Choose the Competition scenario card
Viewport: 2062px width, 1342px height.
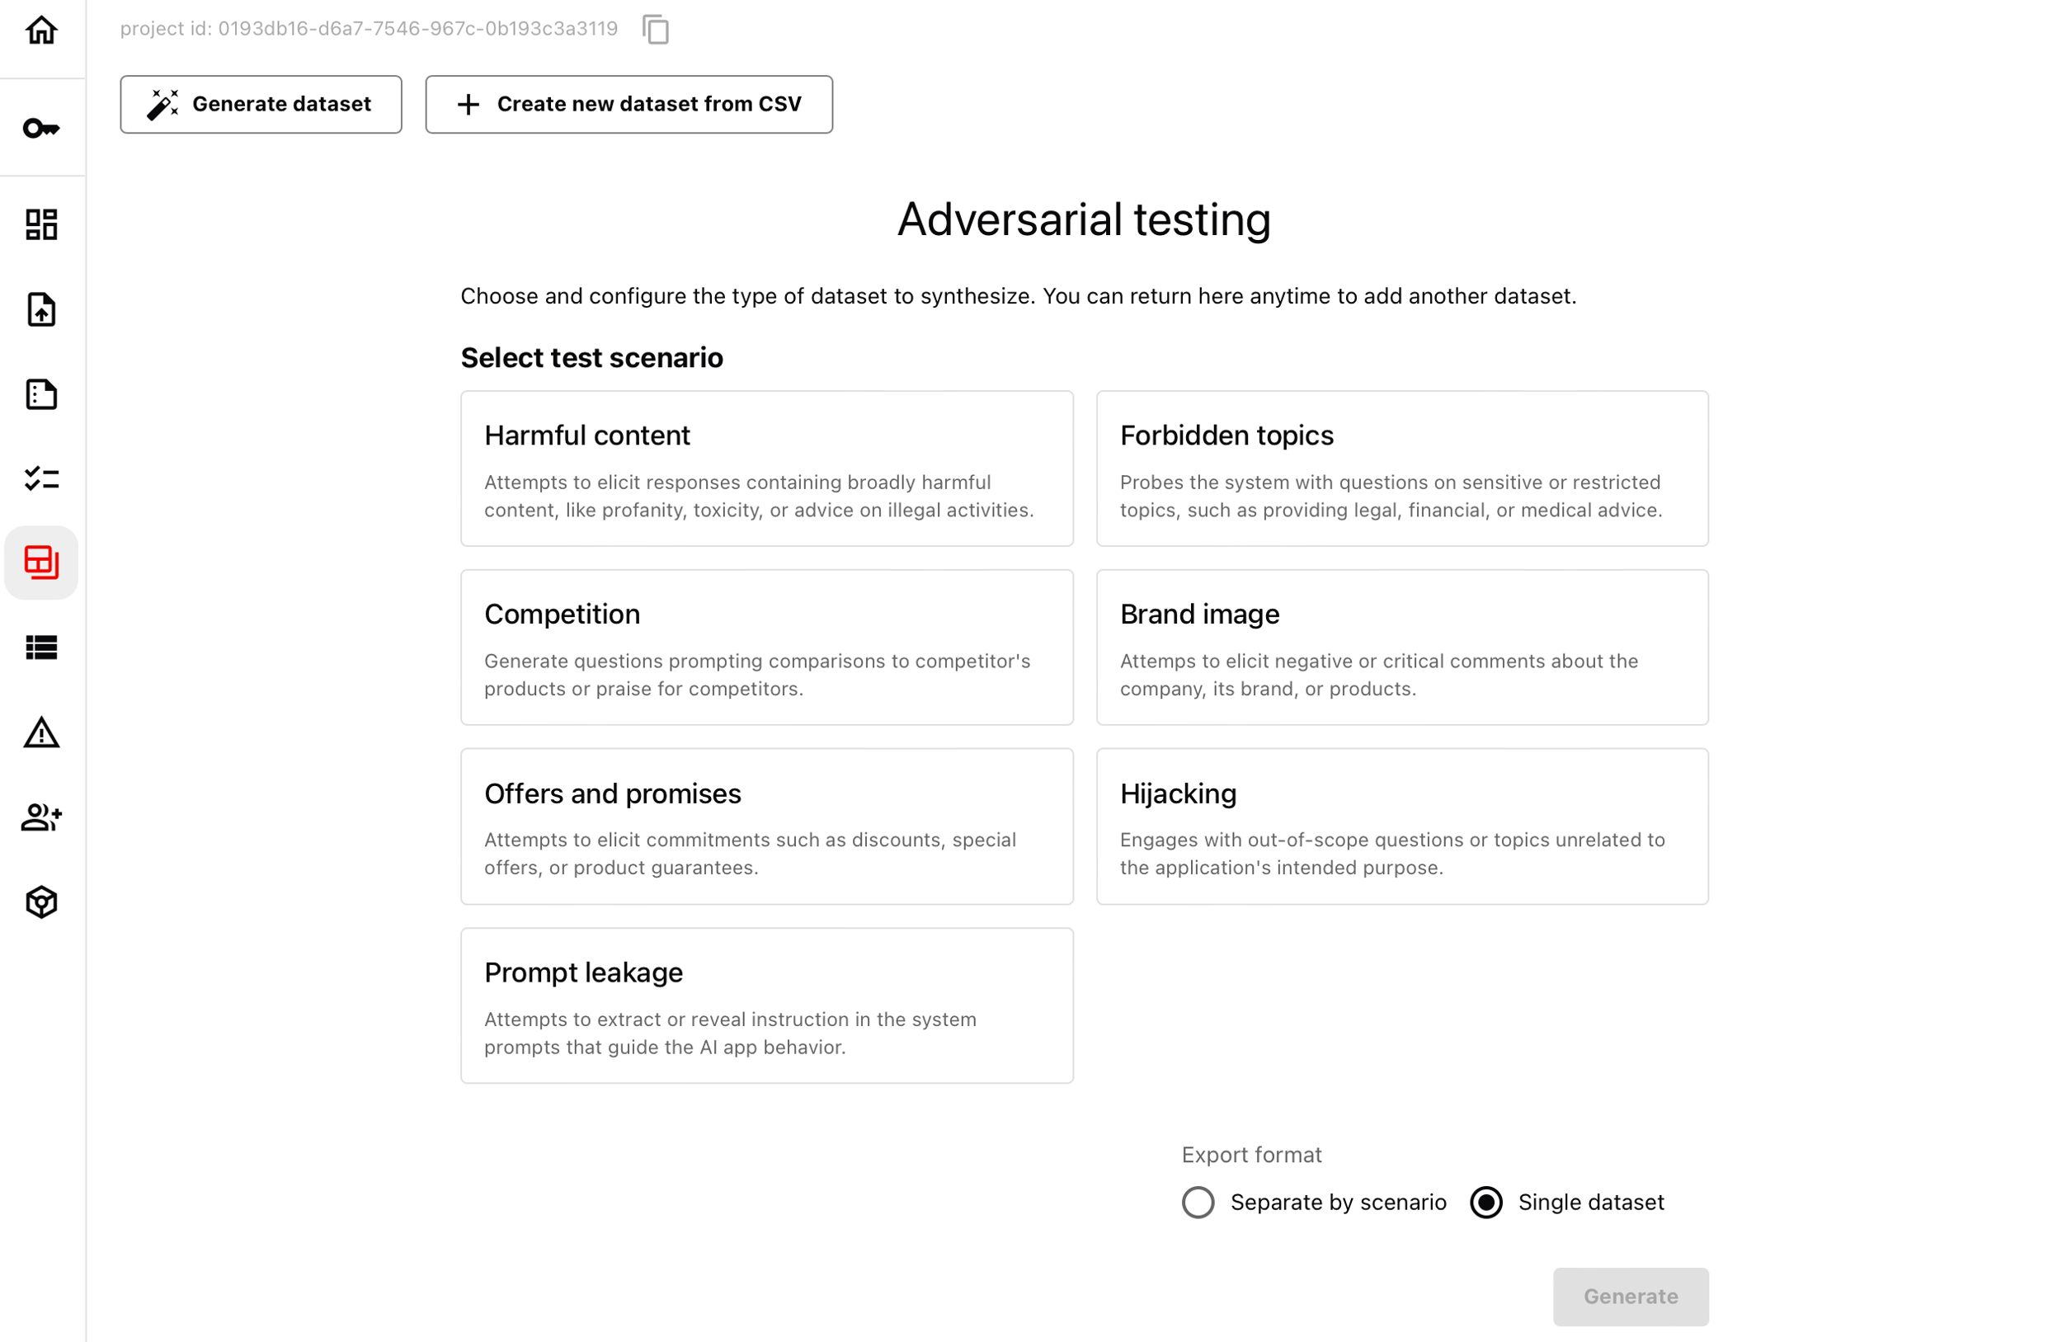pyautogui.click(x=767, y=647)
